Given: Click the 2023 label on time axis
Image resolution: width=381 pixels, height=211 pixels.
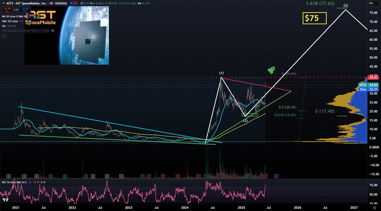Looking at the screenshot, I should click(x=129, y=207).
